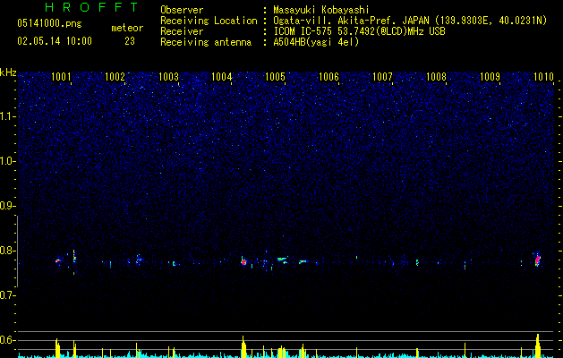Click the 0.8 frequency axis label
The width and height of the screenshot is (563, 358).
pos(7,251)
